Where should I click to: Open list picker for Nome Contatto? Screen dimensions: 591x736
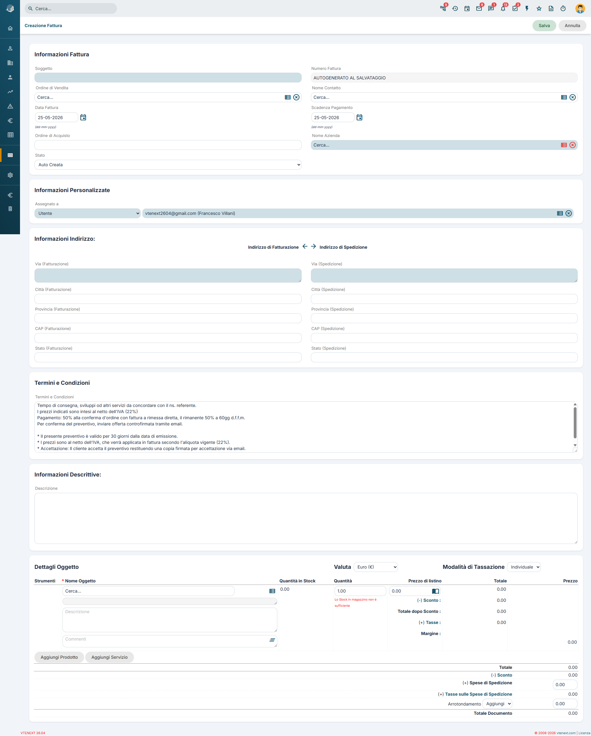tap(564, 97)
